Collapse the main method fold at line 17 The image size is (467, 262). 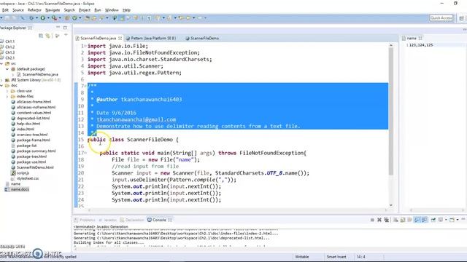coord(85,153)
